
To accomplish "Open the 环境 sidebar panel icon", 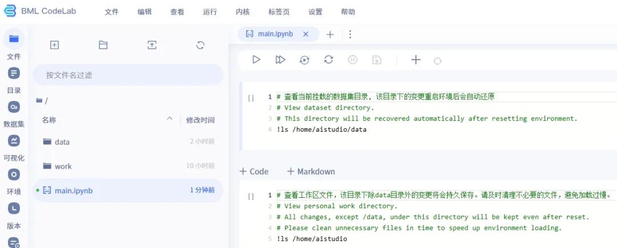I will [14, 174].
